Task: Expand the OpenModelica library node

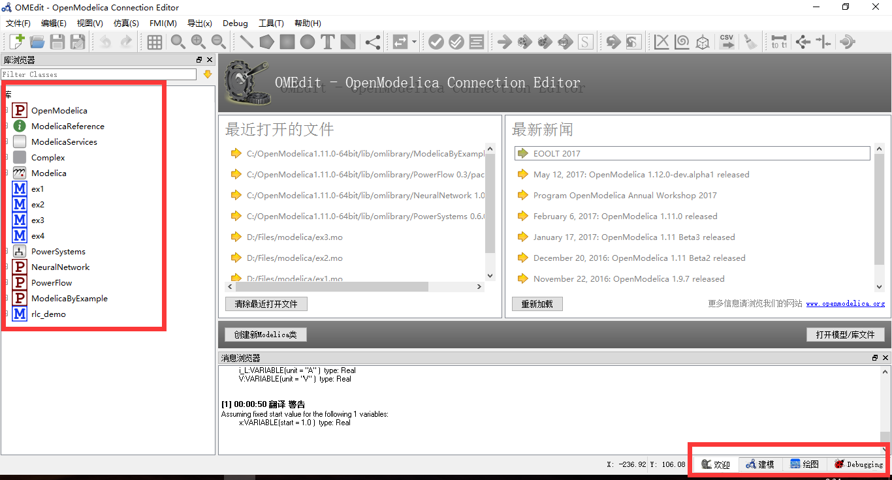Action: [7, 110]
